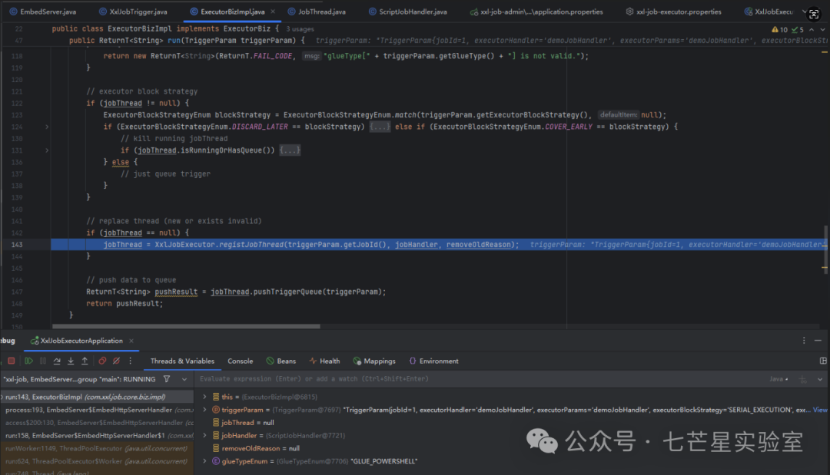Expand folded code at line 131
The height and width of the screenshot is (475, 830).
point(47,150)
